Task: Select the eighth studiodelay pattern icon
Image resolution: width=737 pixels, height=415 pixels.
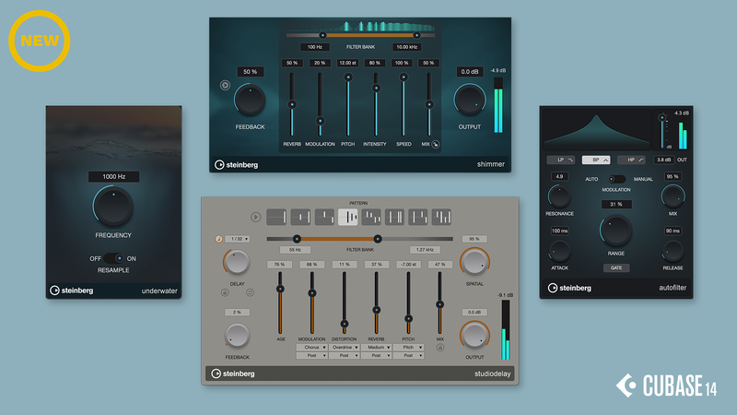Action: tap(441, 218)
